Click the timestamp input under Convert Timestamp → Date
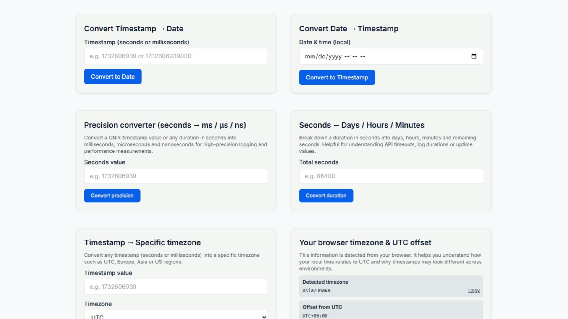Image resolution: width=568 pixels, height=319 pixels. point(176,56)
